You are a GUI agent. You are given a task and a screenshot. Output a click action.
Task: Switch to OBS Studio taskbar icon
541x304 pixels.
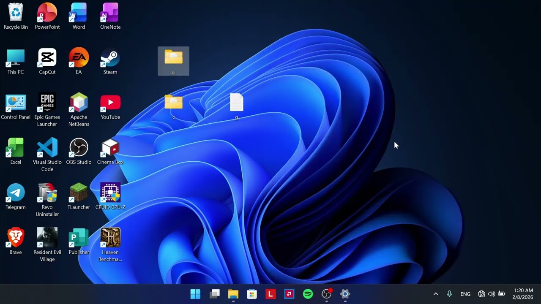[327, 294]
